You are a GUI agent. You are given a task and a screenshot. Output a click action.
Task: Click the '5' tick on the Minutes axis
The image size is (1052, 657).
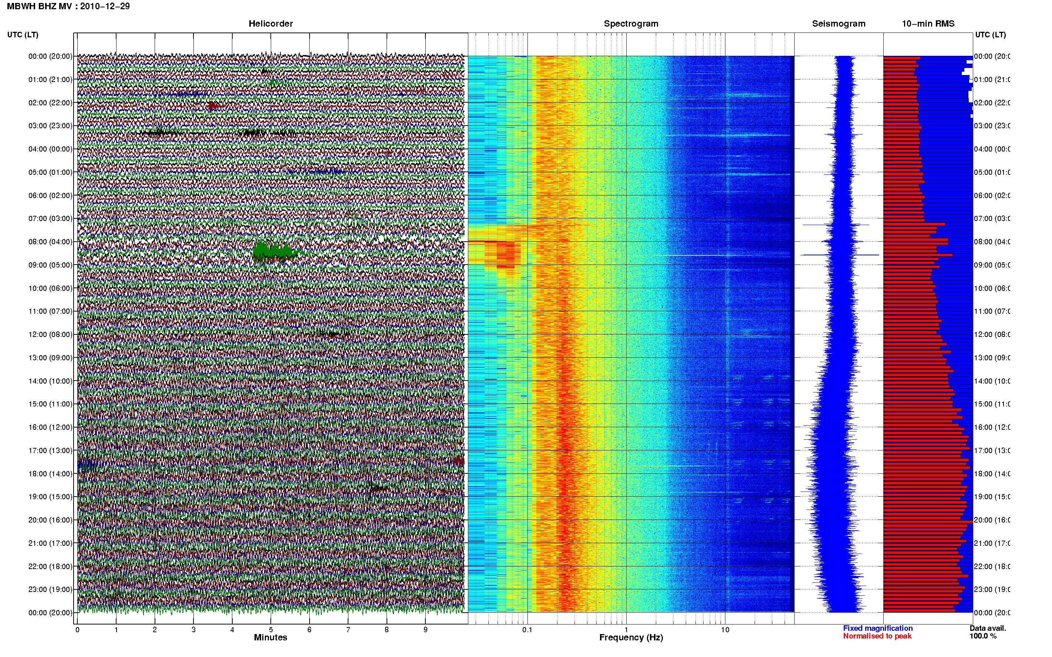(271, 630)
